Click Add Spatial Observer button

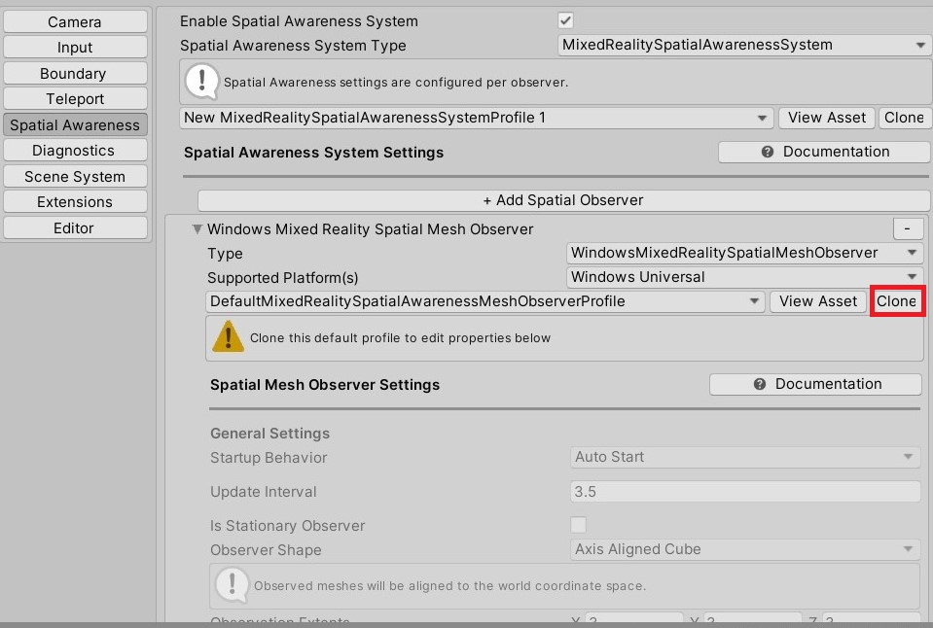point(563,200)
